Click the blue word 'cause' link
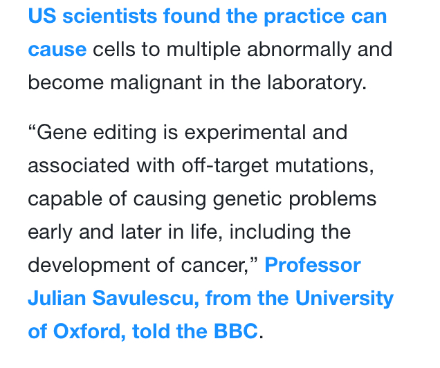The width and height of the screenshot is (440, 368). click(57, 49)
